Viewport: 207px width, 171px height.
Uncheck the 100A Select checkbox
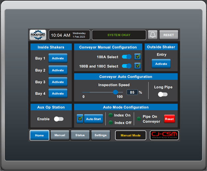coord(138,57)
